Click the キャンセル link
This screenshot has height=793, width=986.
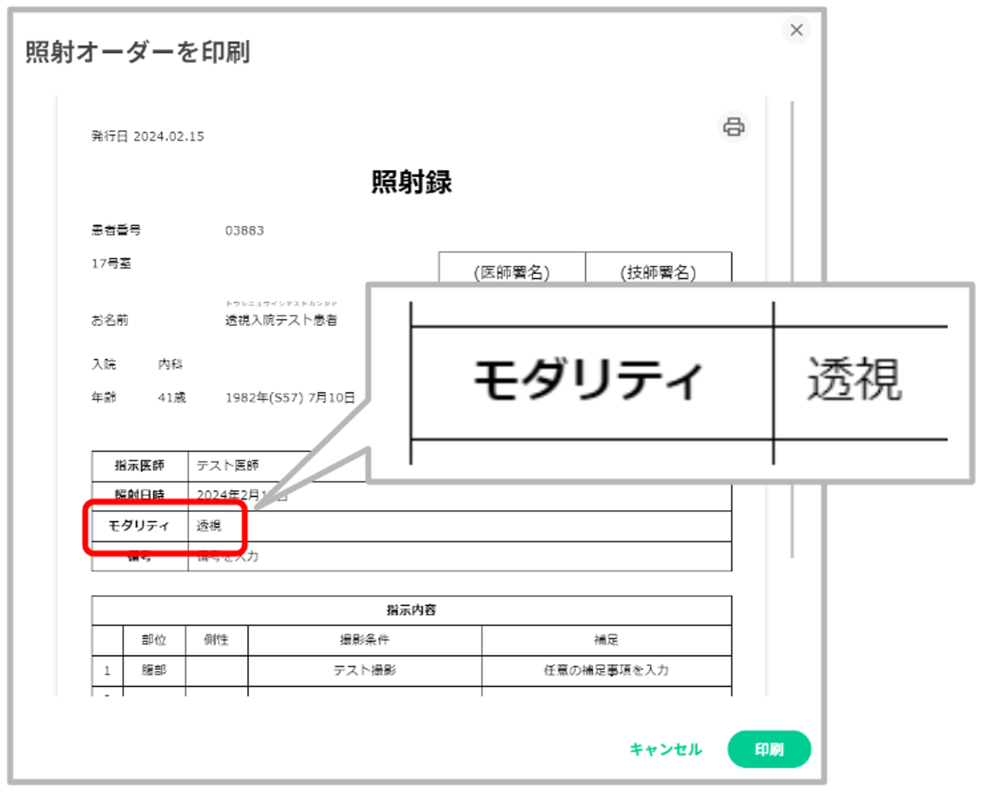[666, 749]
